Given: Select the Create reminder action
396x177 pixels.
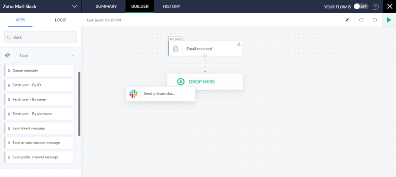Looking at the screenshot, I should (x=39, y=71).
